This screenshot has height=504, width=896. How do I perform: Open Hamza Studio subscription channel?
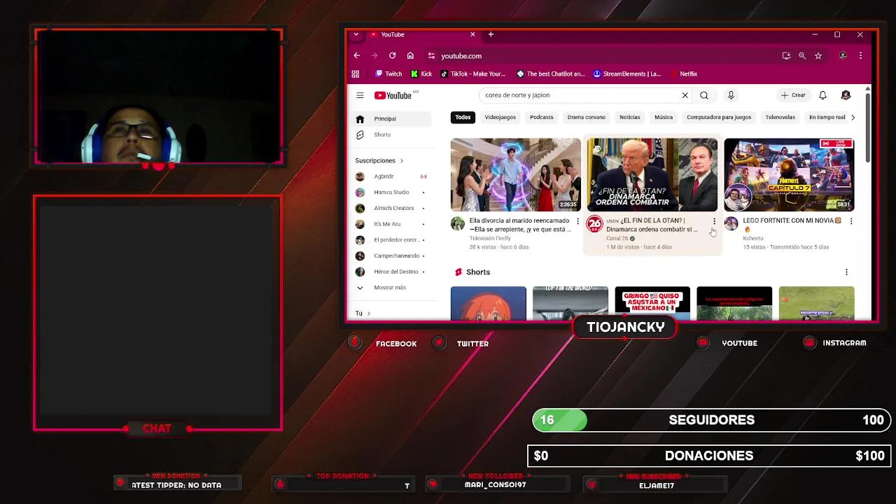pyautogui.click(x=391, y=192)
